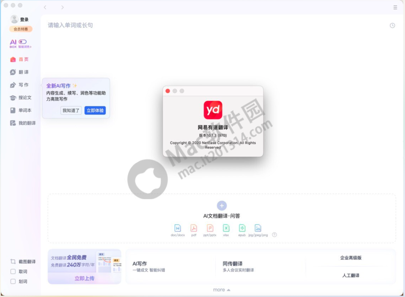Click the 网易有道翻译 title in dialog
Screen dimensions: 405x297
click(213, 127)
